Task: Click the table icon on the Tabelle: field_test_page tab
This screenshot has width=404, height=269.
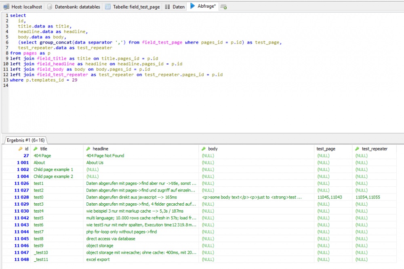Action: [107, 7]
